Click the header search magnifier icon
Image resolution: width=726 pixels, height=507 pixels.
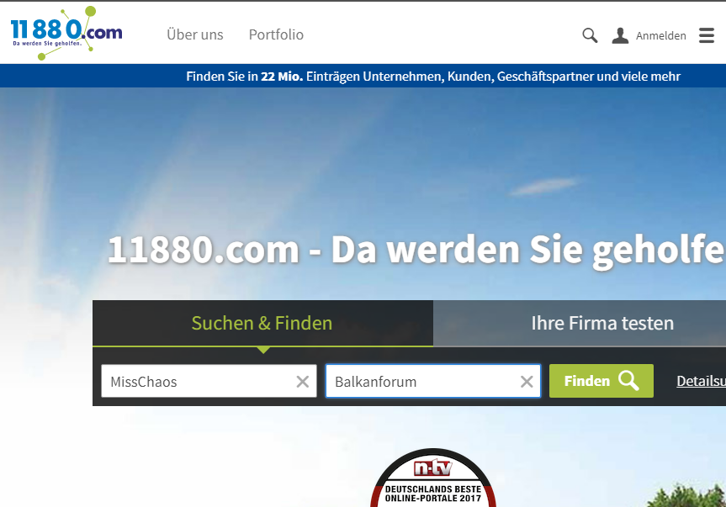point(590,35)
